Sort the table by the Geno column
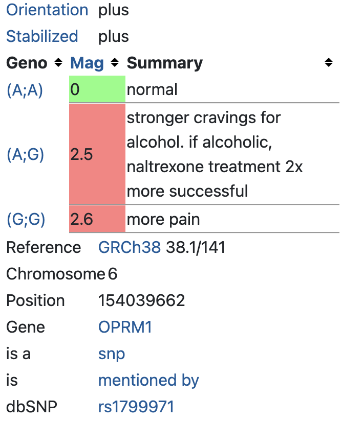This screenshot has width=342, height=422. pyautogui.click(x=58, y=63)
